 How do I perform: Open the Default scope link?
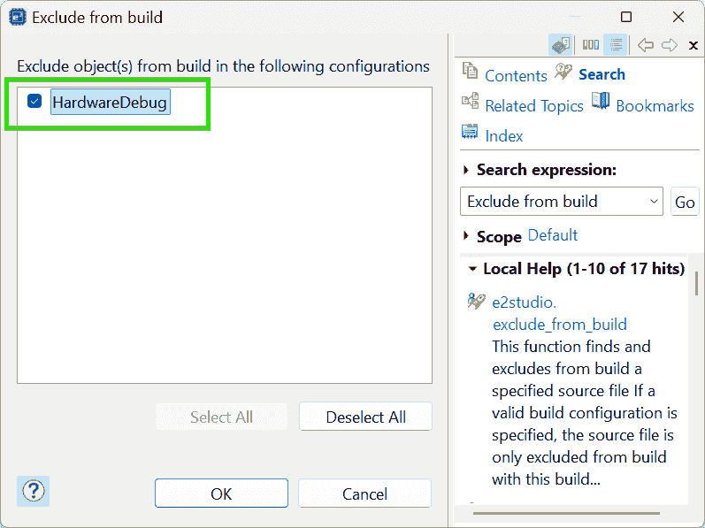(x=552, y=235)
